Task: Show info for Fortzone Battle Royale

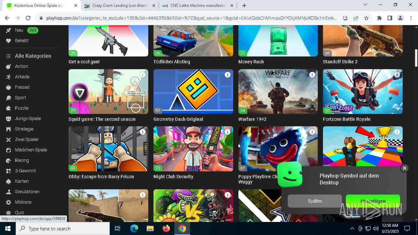Action: [x=397, y=75]
